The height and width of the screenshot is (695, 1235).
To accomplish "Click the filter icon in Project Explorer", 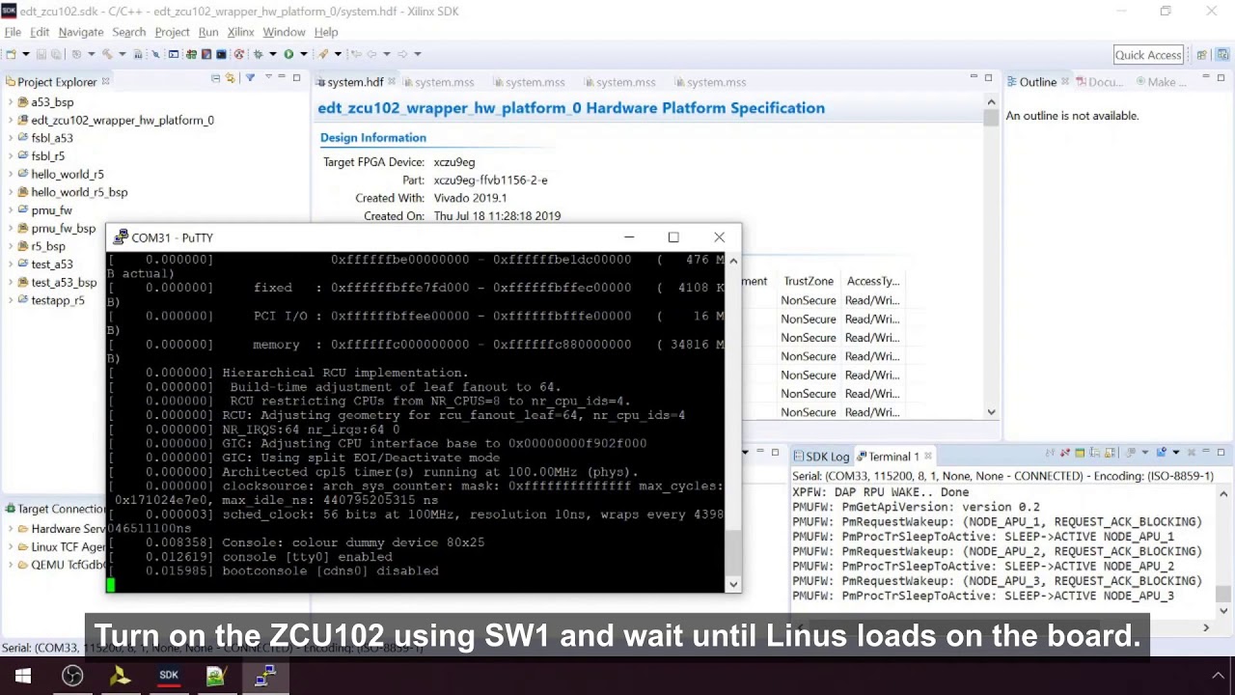I will click(x=250, y=77).
